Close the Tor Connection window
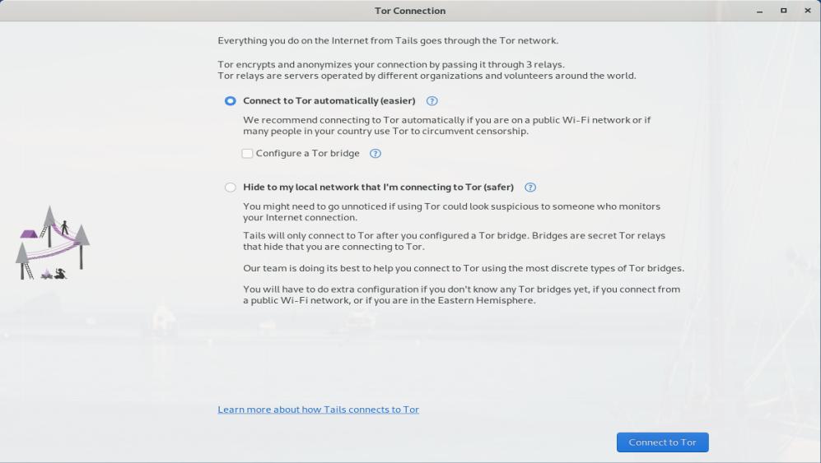821x463 pixels. click(x=807, y=11)
